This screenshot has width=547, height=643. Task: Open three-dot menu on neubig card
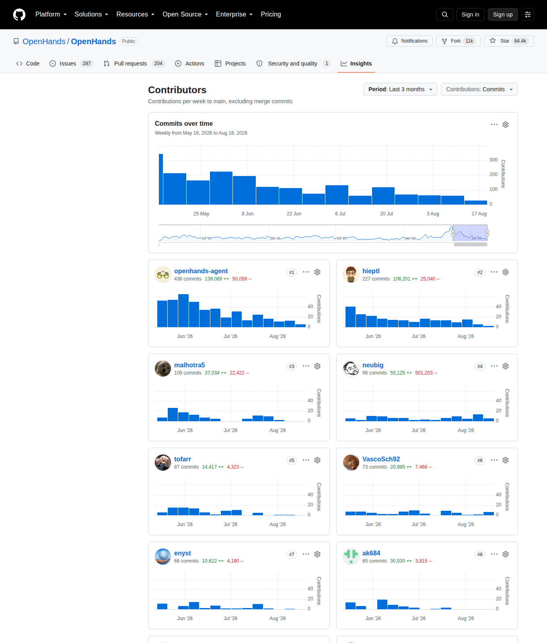(x=494, y=366)
